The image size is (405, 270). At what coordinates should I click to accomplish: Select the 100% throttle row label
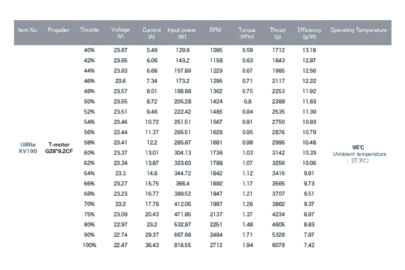[x=90, y=245]
